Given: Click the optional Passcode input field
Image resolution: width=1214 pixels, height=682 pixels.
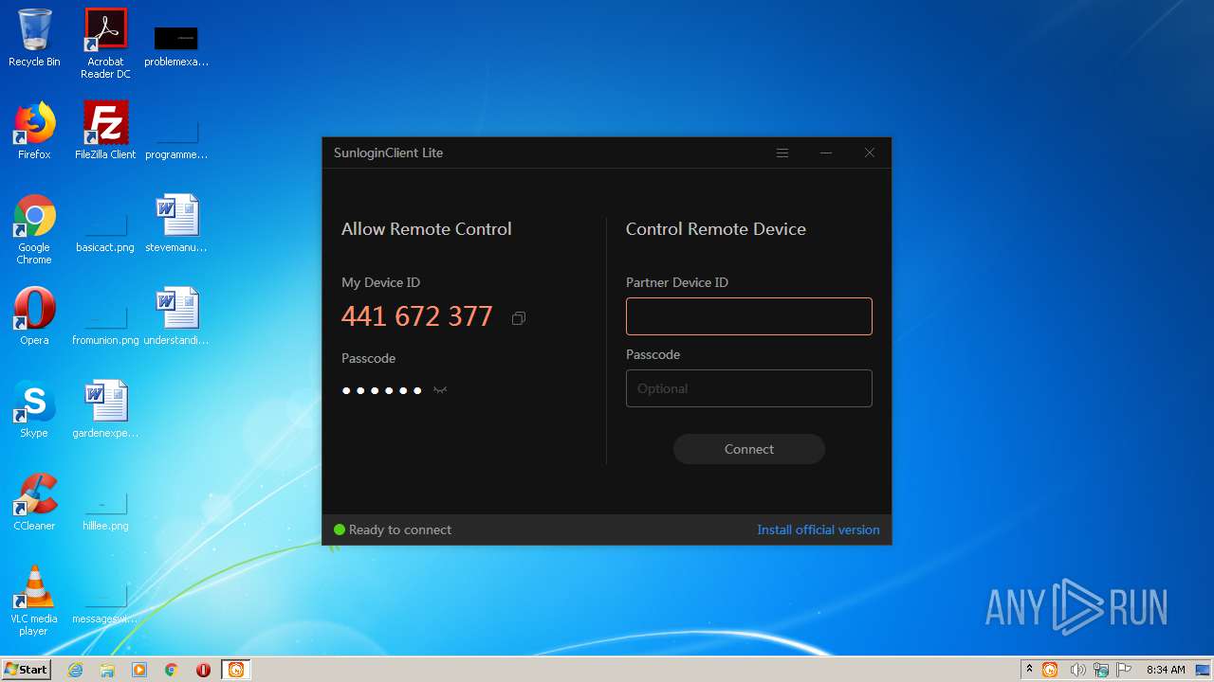Looking at the screenshot, I should 749,388.
